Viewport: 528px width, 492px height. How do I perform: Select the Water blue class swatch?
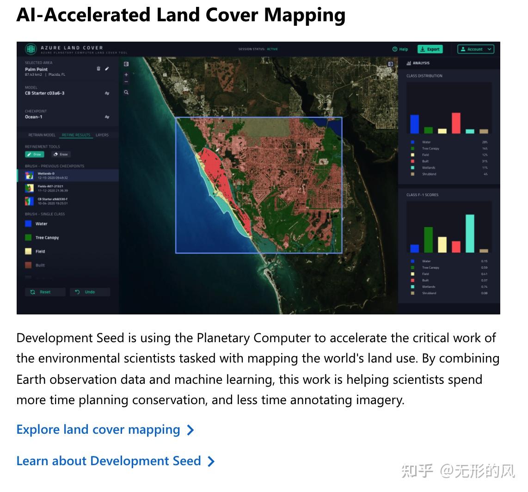28,224
